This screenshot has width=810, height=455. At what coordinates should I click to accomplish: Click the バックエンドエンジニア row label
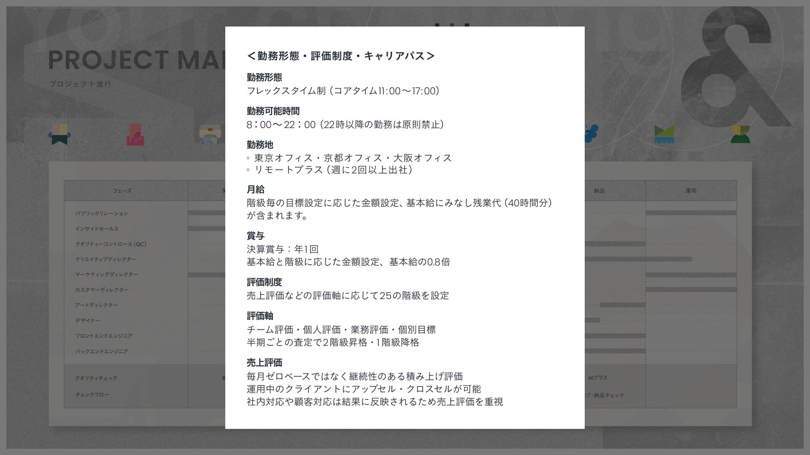tap(101, 351)
